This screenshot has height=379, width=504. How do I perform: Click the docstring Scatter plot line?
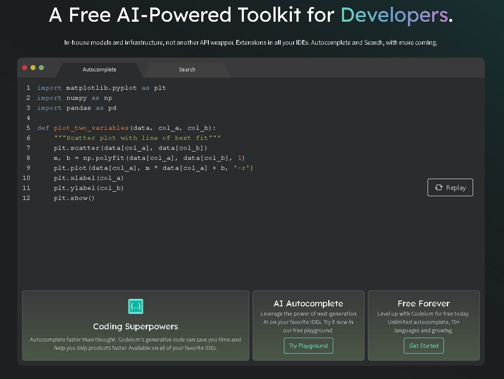137,138
